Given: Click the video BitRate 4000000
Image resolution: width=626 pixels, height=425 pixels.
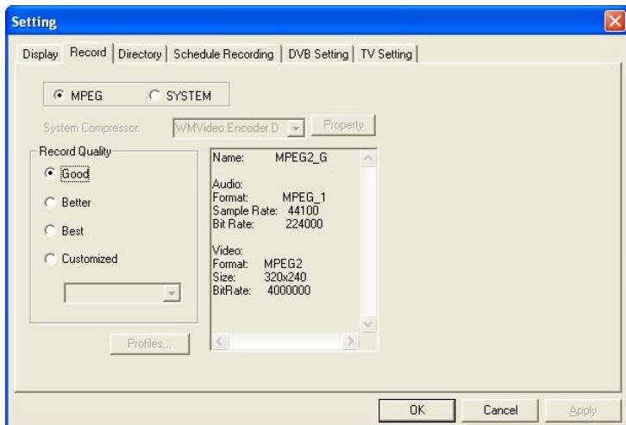Looking at the screenshot, I should (289, 291).
